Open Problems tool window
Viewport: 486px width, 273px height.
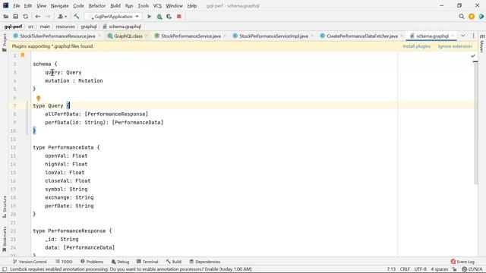pos(92,262)
